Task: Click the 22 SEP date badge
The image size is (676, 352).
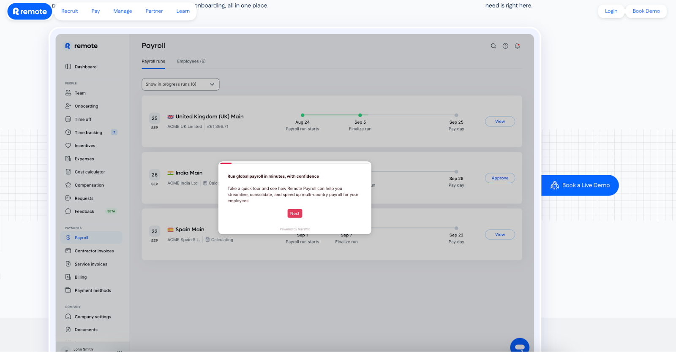Action: [x=155, y=235]
